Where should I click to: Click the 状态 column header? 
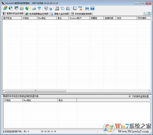click(x=126, y=18)
